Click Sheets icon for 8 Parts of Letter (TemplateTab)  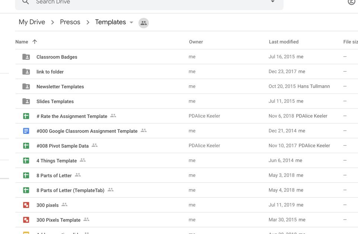(26, 190)
